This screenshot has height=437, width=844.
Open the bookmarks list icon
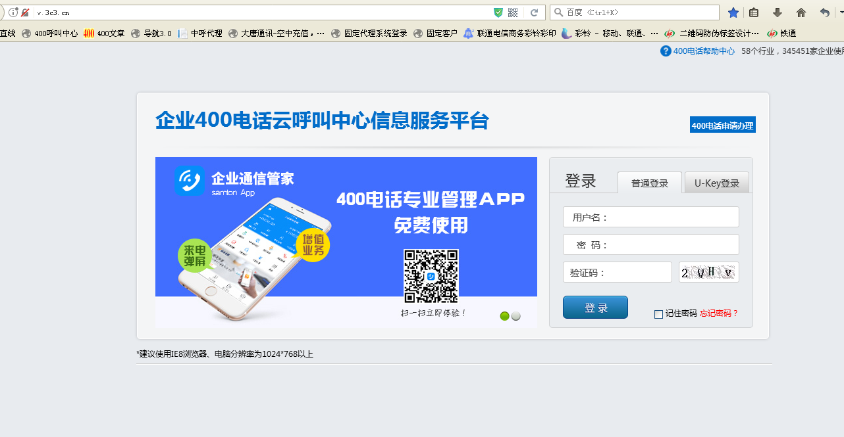[x=754, y=12]
